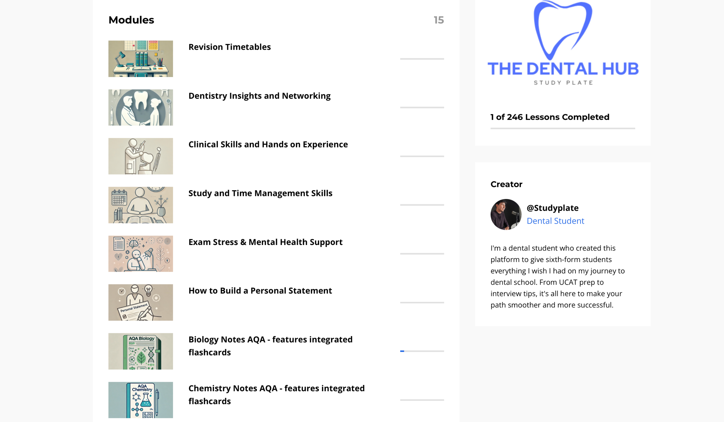Select the AQA Biology notes thumbnail
Screen dimensions: 724x422
[x=141, y=351]
